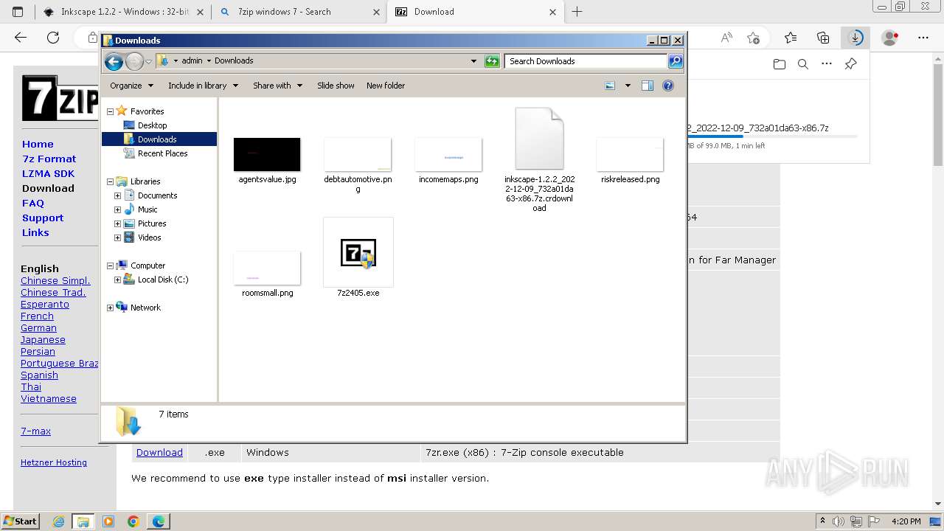Click the Explorer help question mark icon
The height and width of the screenshot is (531, 944).
(668, 86)
